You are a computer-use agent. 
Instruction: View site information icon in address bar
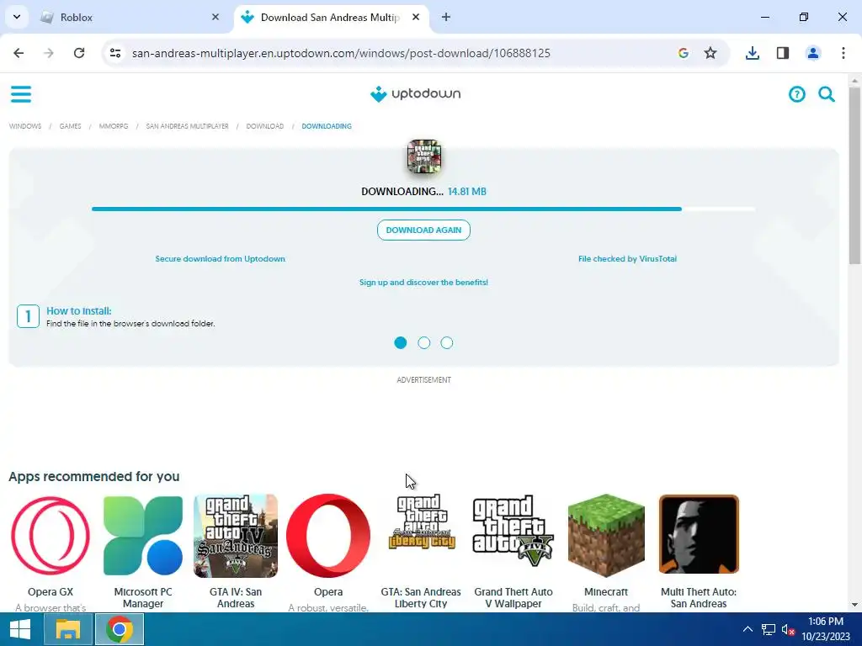click(115, 53)
